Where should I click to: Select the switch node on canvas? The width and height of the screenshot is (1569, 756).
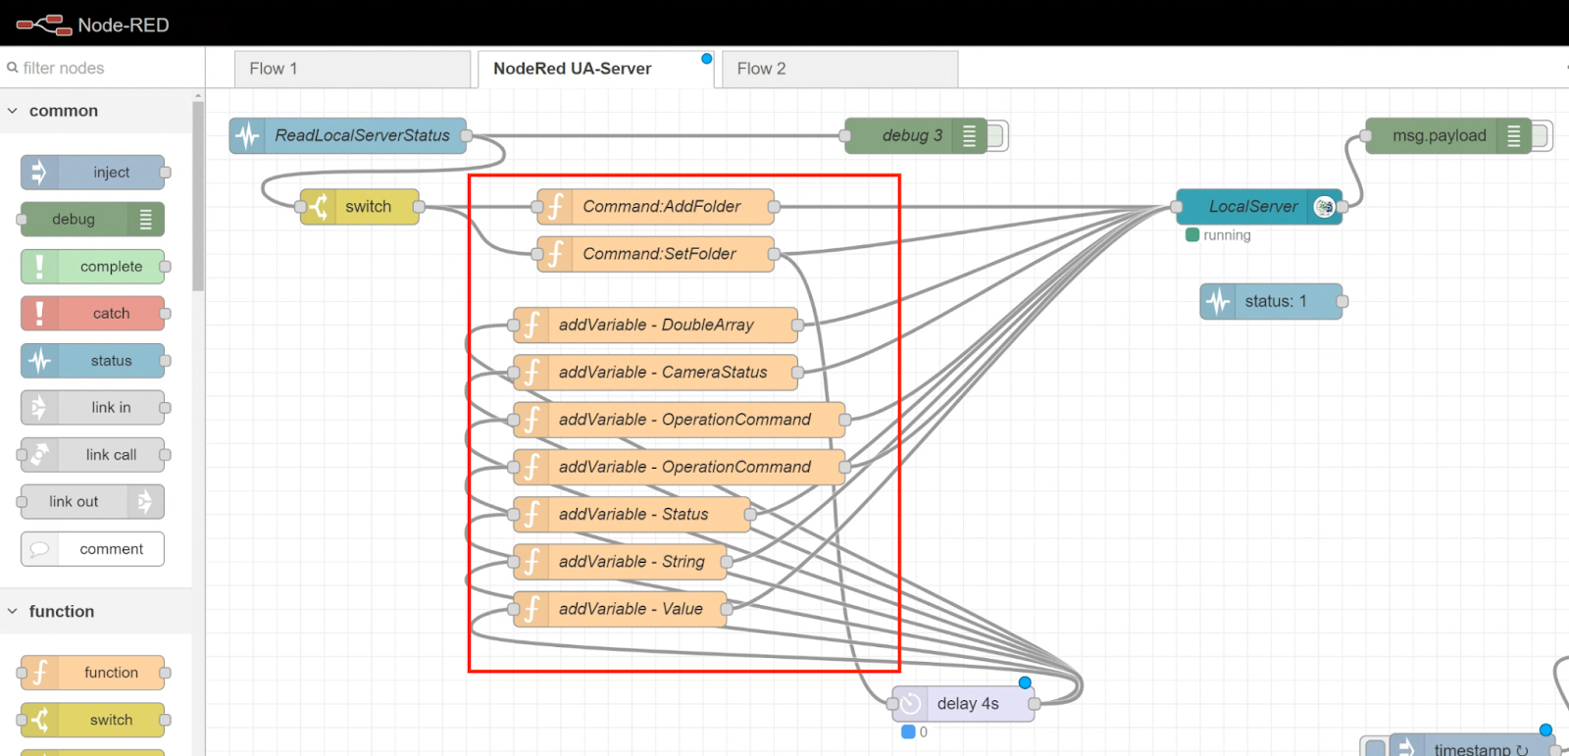[x=360, y=207]
